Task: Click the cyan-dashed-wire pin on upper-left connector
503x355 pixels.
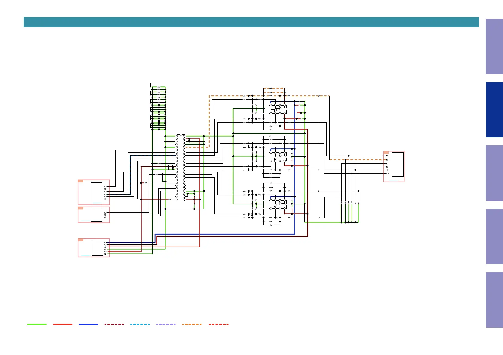Action: click(105, 194)
